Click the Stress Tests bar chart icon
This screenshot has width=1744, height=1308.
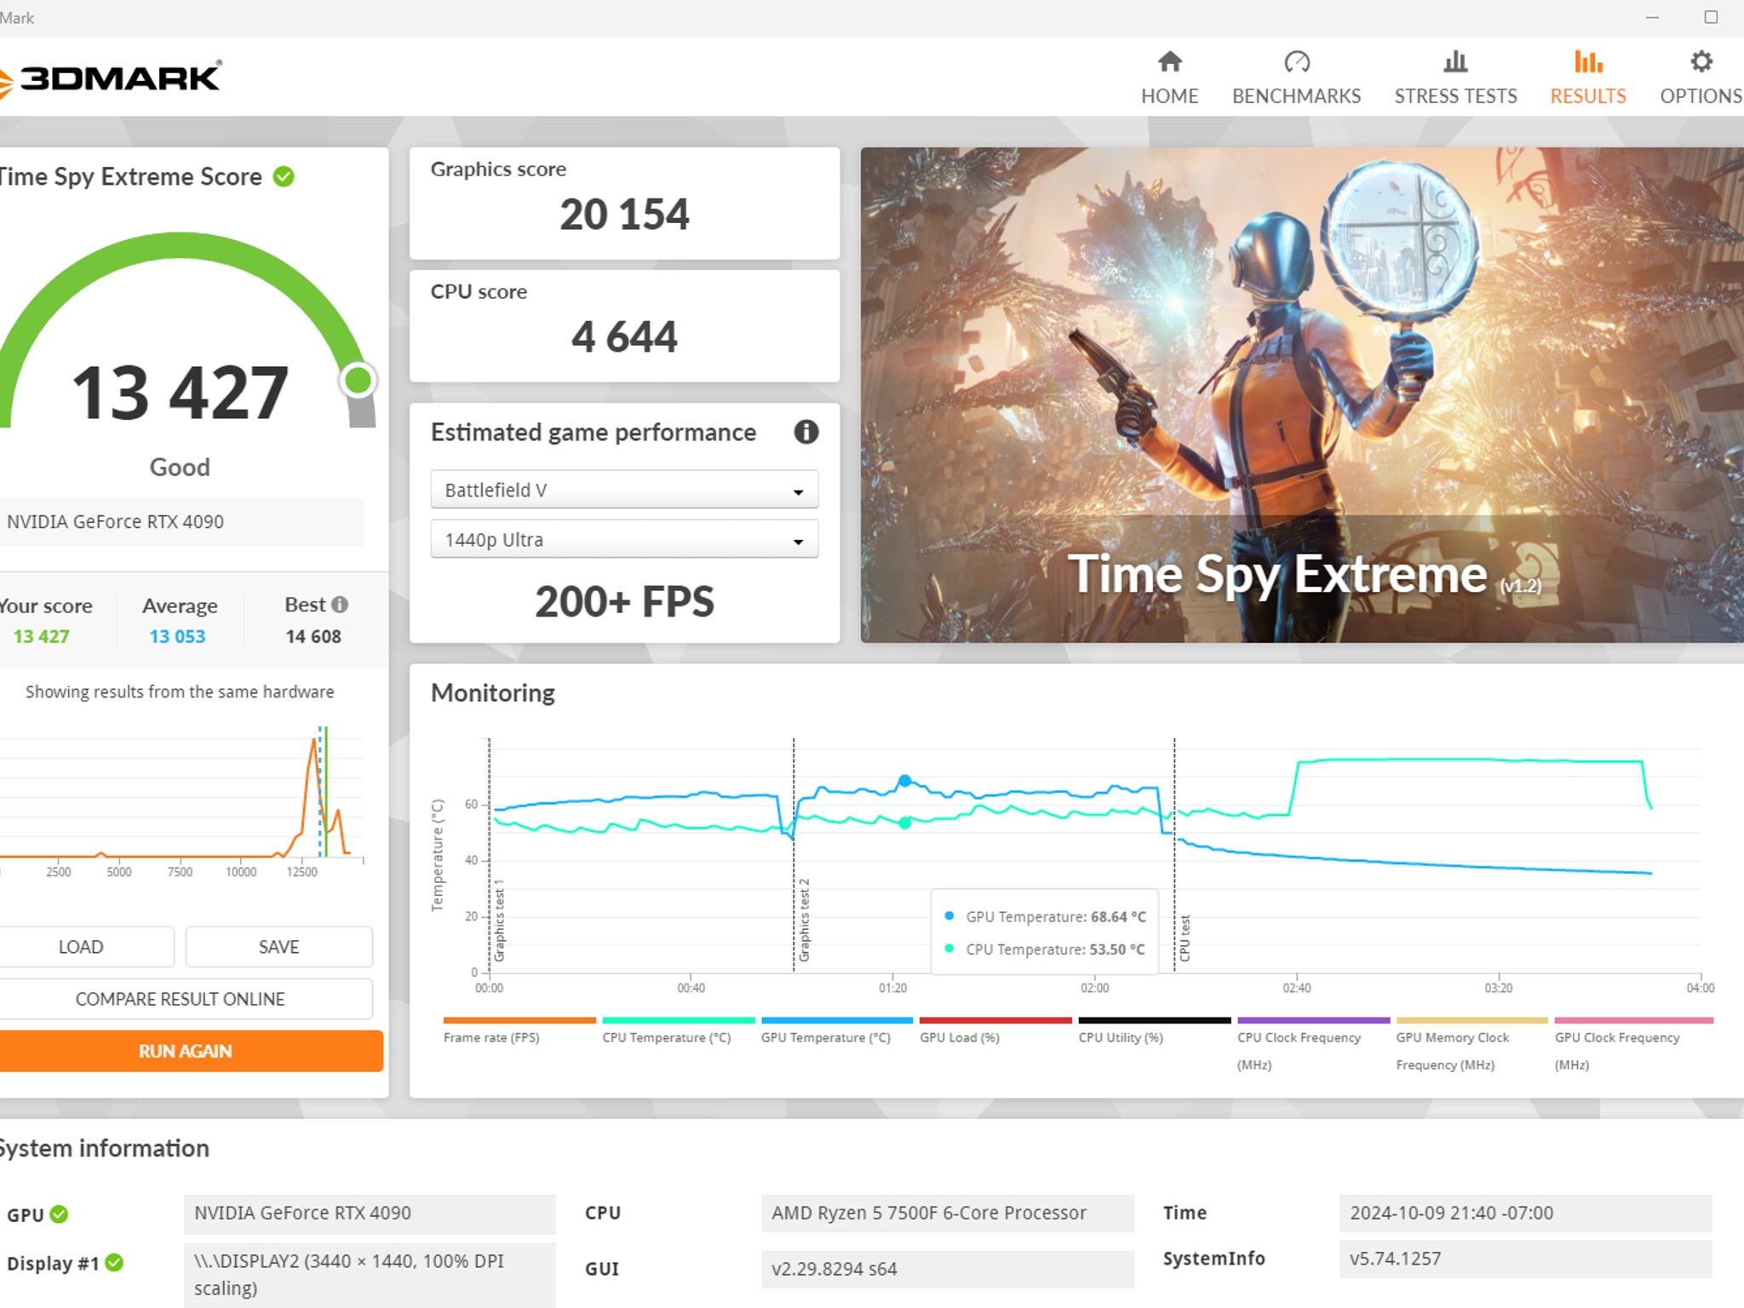[1455, 61]
